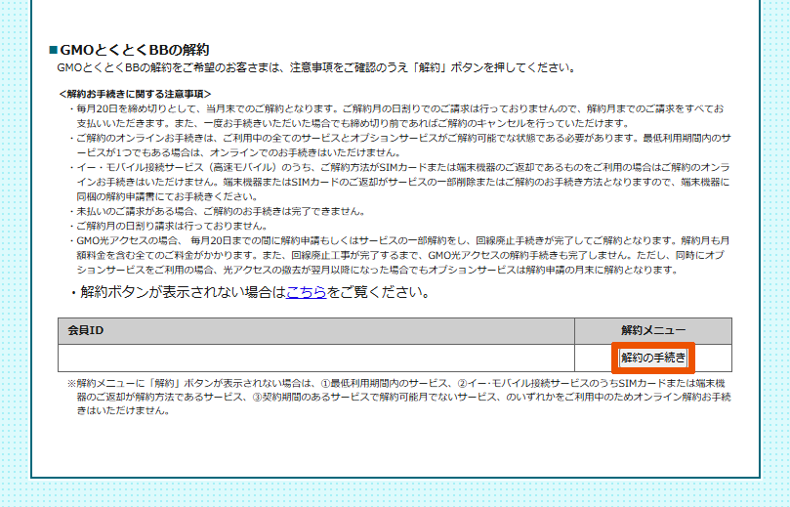Click the text をご覧ください after the link

pos(378,292)
